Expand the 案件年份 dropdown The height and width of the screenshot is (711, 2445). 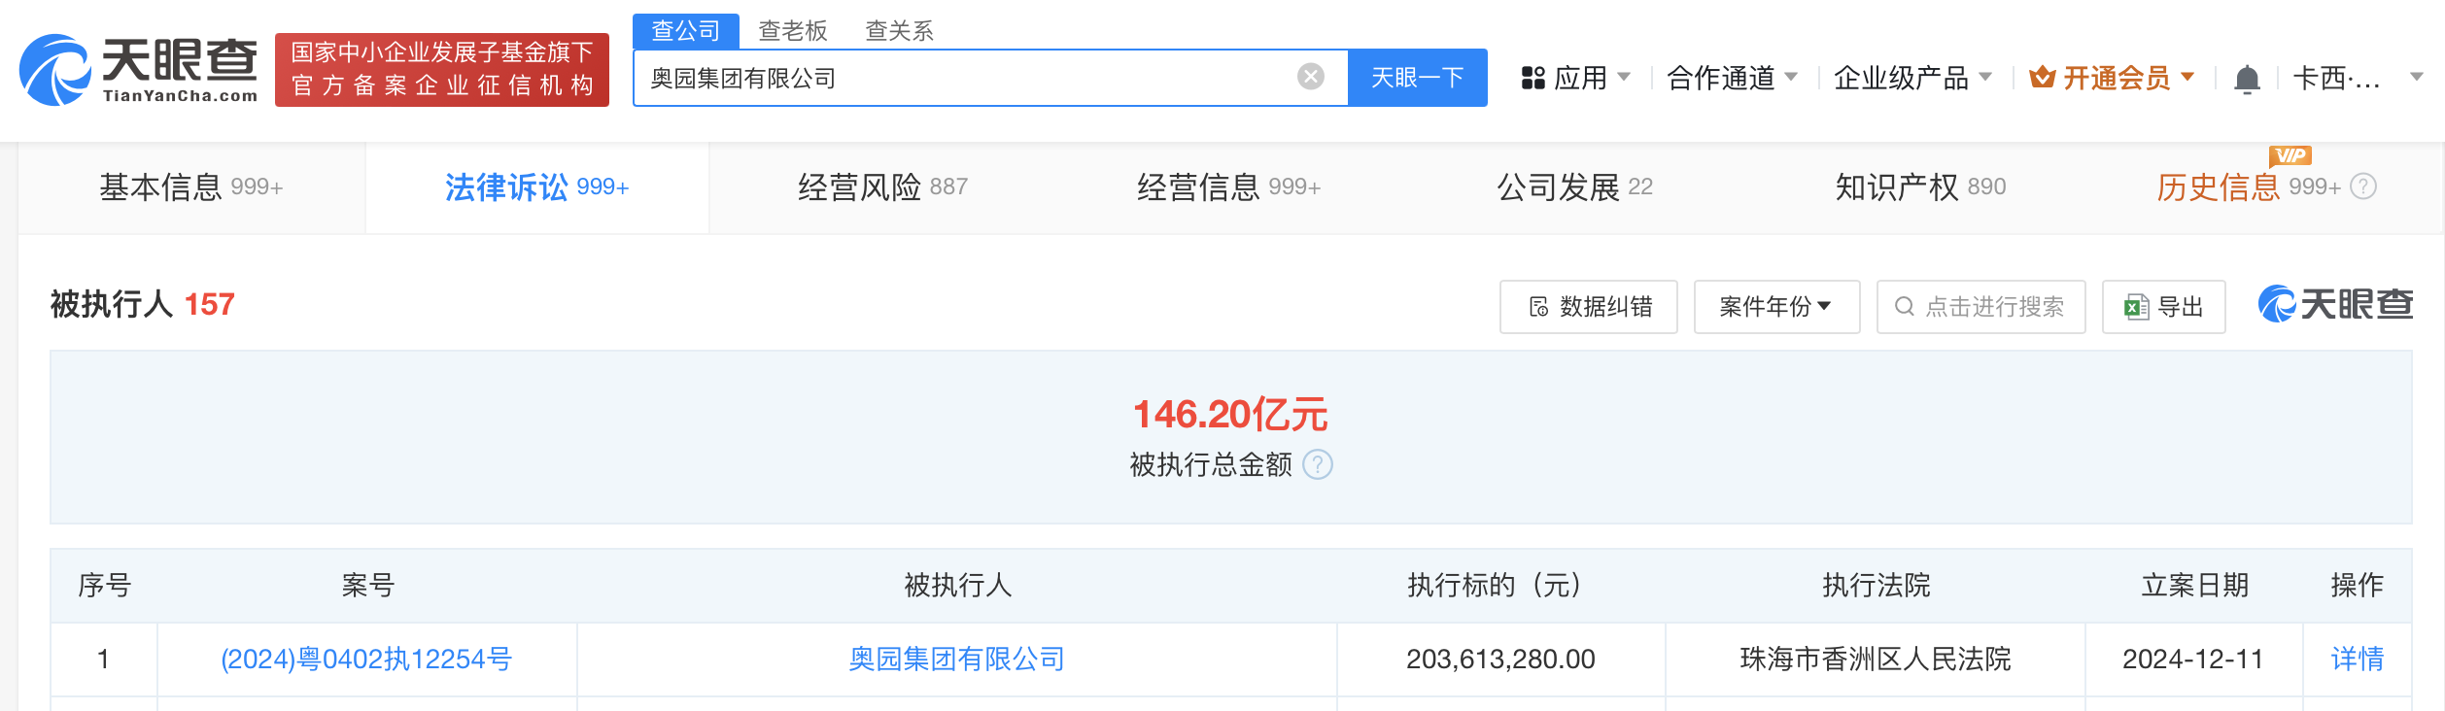pyautogui.click(x=1775, y=307)
